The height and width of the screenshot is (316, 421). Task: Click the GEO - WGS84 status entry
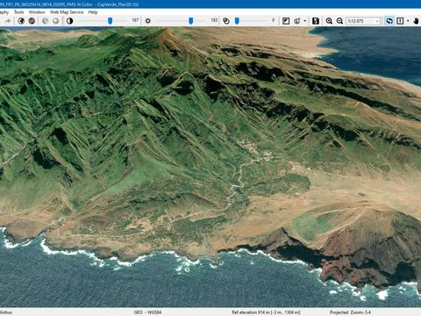coord(147,312)
